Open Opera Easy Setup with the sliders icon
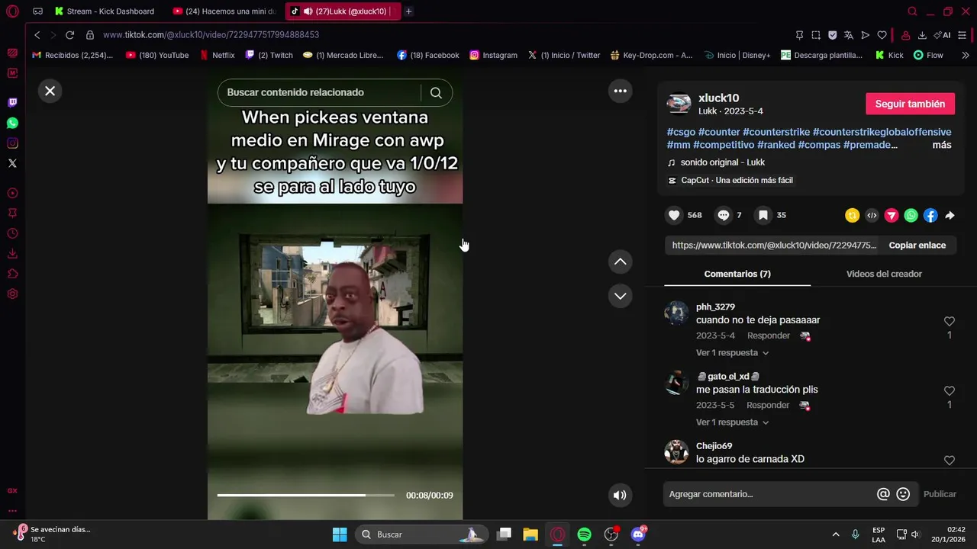This screenshot has width=977, height=549. coord(962,35)
